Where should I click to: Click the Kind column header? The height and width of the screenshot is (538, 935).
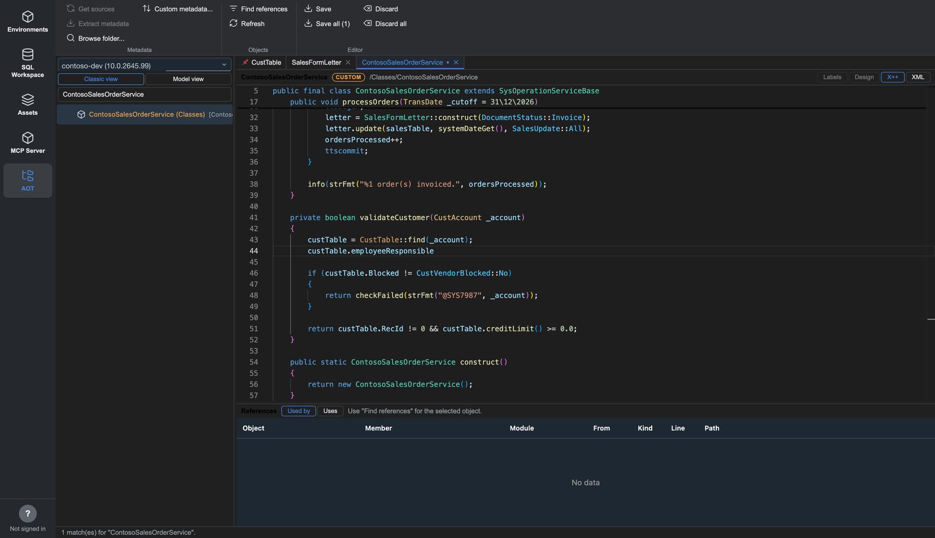coord(645,428)
